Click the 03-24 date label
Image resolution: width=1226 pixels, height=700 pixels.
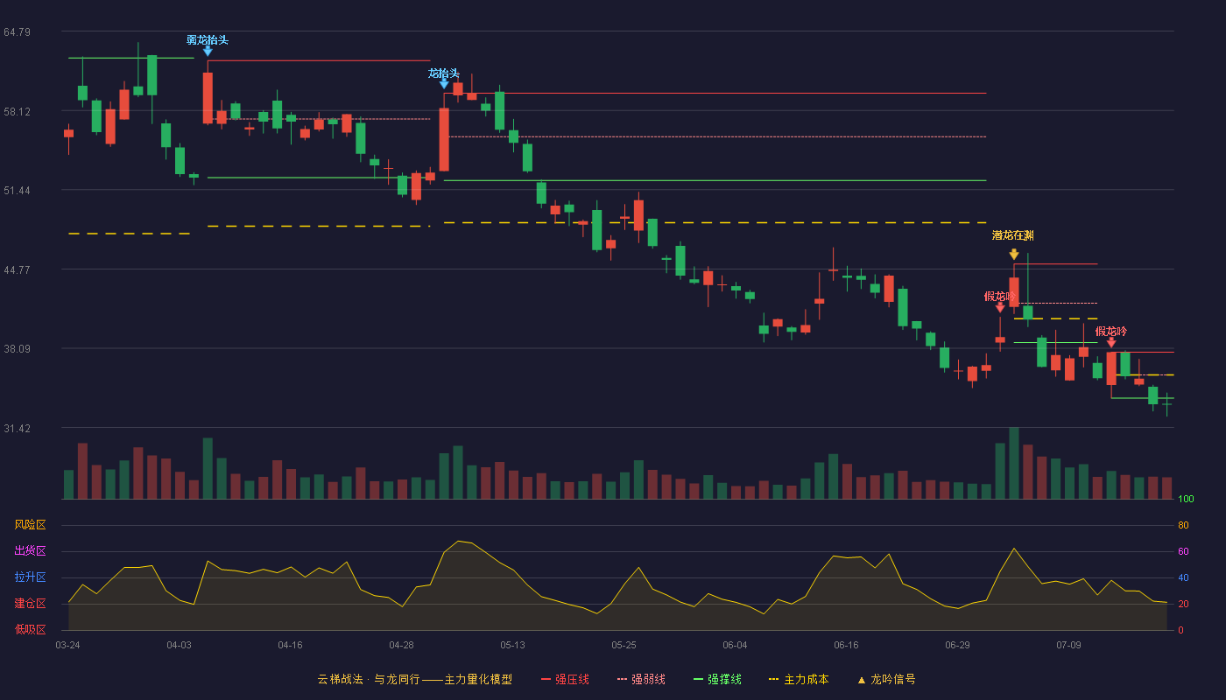[x=67, y=645]
